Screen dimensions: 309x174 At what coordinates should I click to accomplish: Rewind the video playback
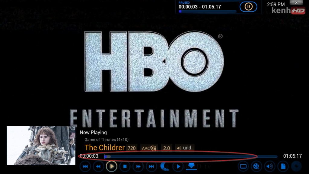98,166
